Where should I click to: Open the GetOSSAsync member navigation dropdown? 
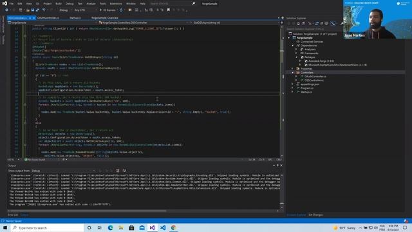coord(235,23)
